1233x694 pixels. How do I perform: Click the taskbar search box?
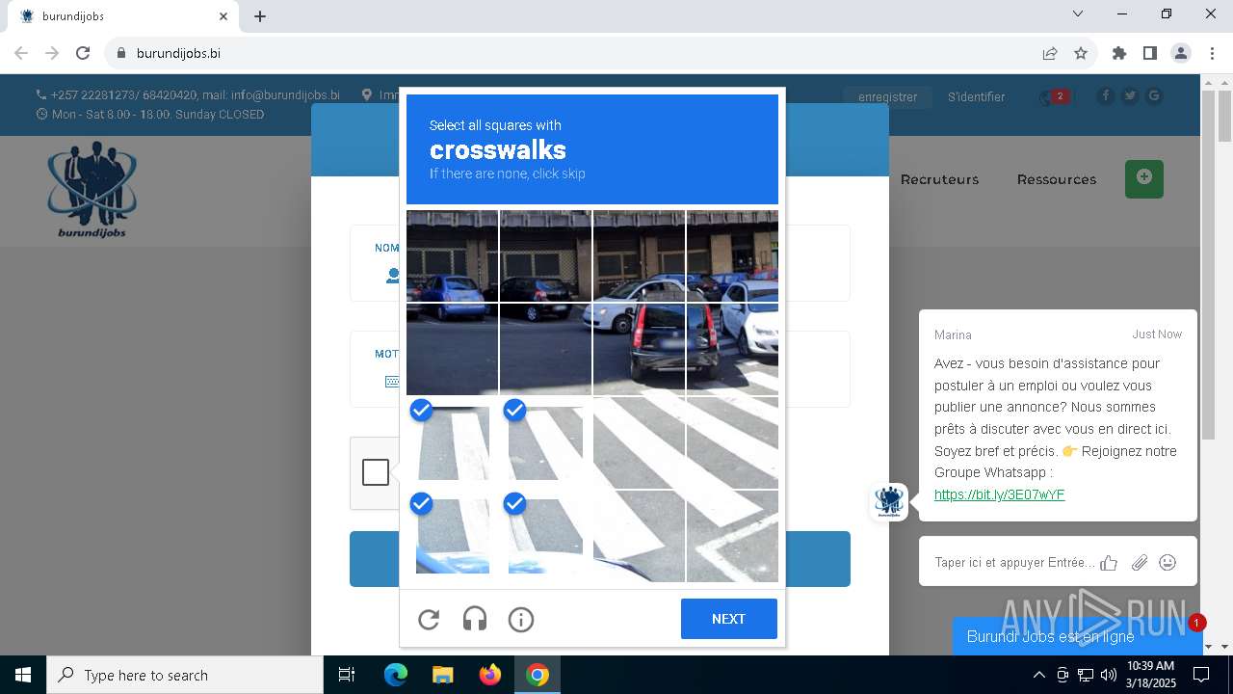185,675
